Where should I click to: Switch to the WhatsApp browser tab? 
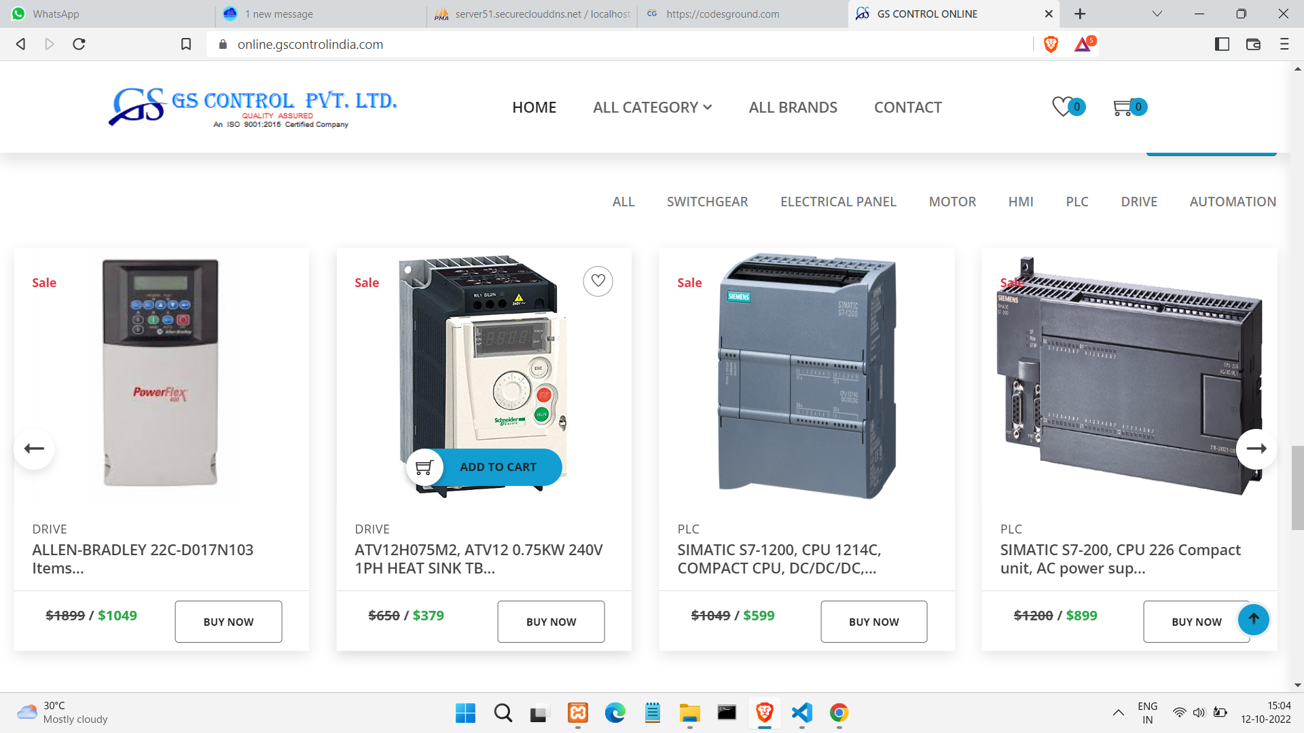[x=109, y=14]
